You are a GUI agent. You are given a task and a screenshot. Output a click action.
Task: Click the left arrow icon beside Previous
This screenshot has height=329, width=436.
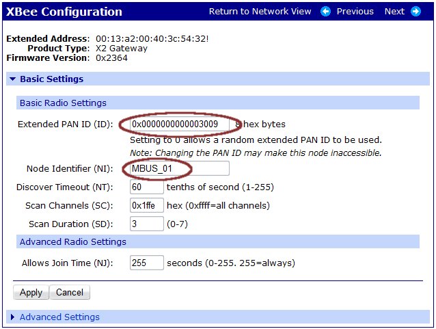(x=325, y=12)
